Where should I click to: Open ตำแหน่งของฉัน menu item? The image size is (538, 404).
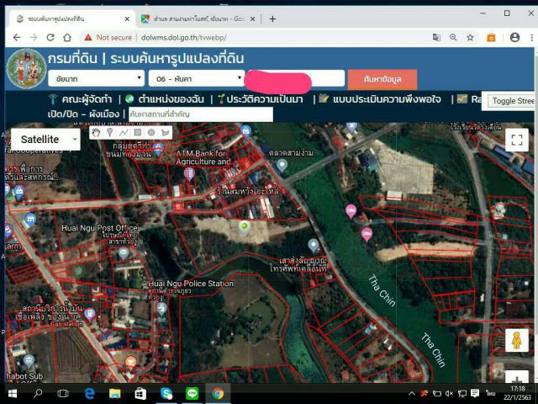[166, 99]
